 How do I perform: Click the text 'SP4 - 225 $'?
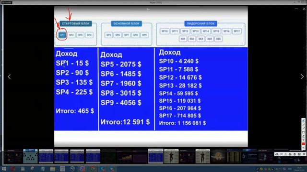[x=74, y=92]
